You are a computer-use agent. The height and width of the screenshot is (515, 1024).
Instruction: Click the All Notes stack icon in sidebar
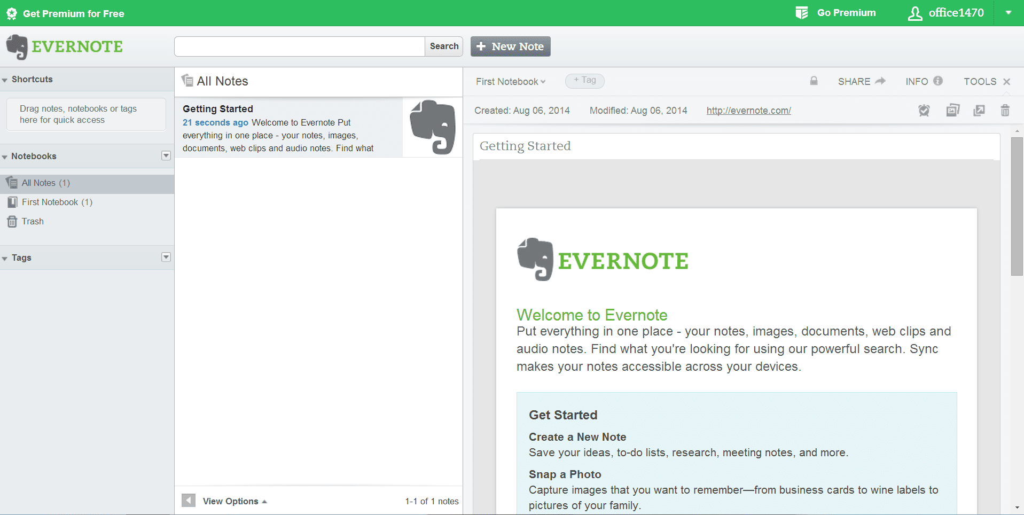pos(12,183)
